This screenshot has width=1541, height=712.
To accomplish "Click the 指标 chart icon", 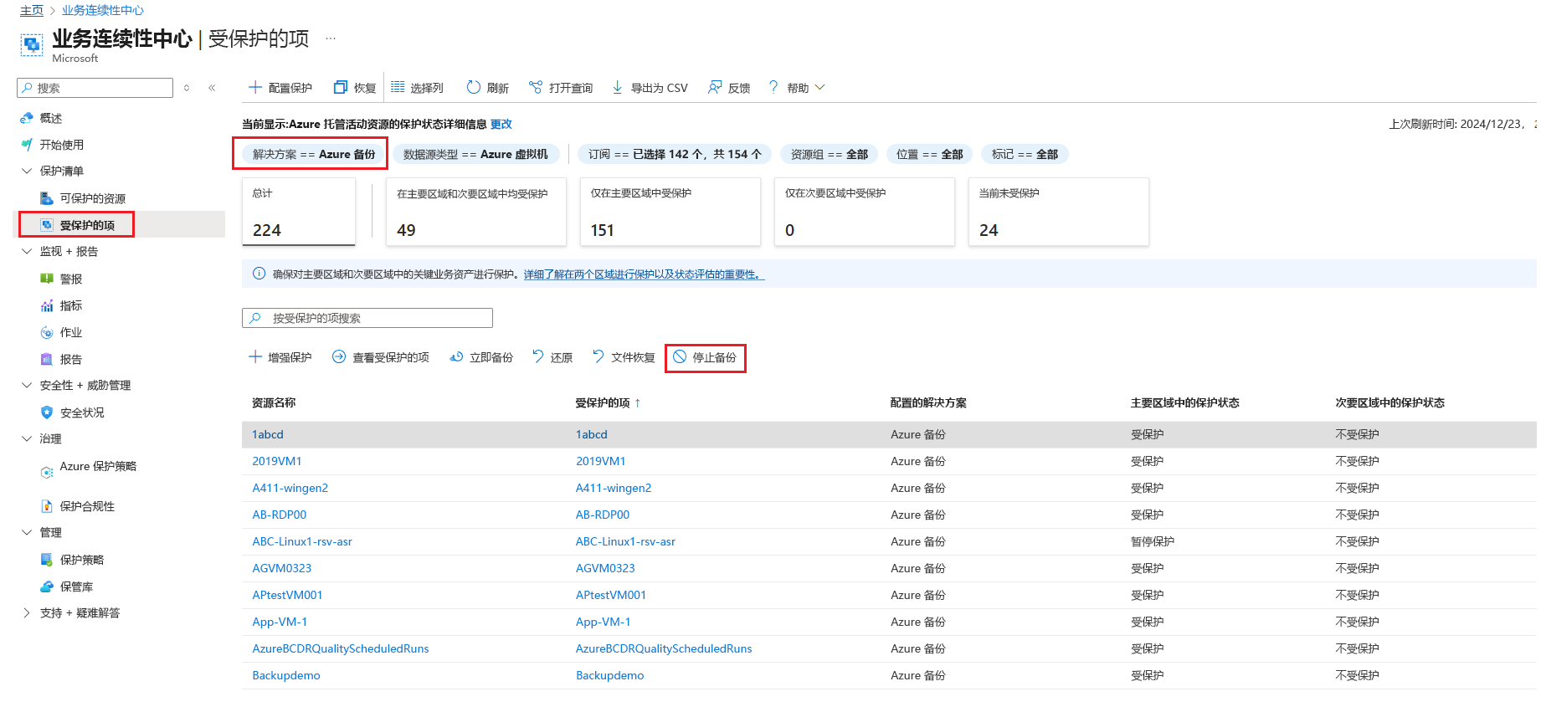I will (47, 305).
